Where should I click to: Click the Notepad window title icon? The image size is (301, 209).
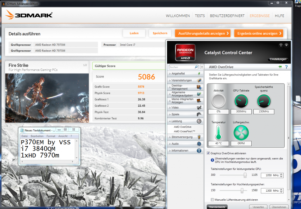pyautogui.click(x=22, y=130)
